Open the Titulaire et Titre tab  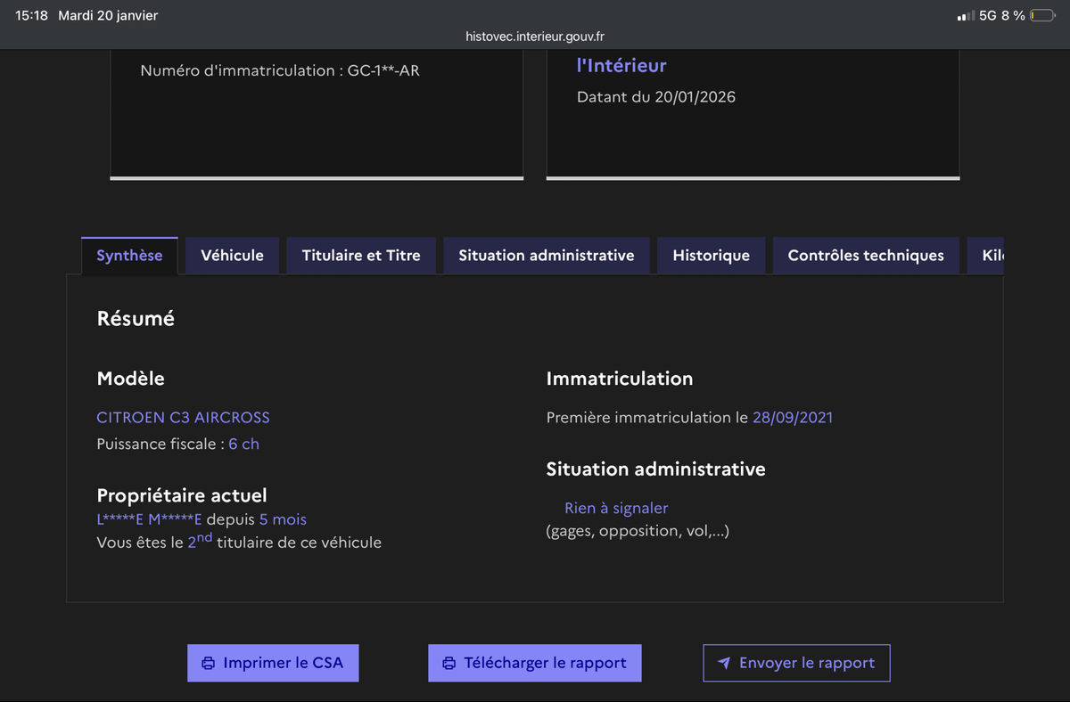360,256
